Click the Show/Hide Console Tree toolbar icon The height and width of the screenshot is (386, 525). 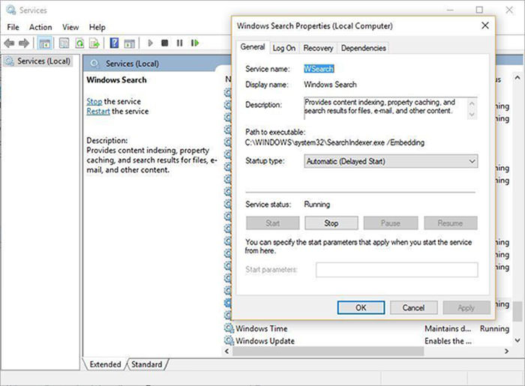click(44, 43)
